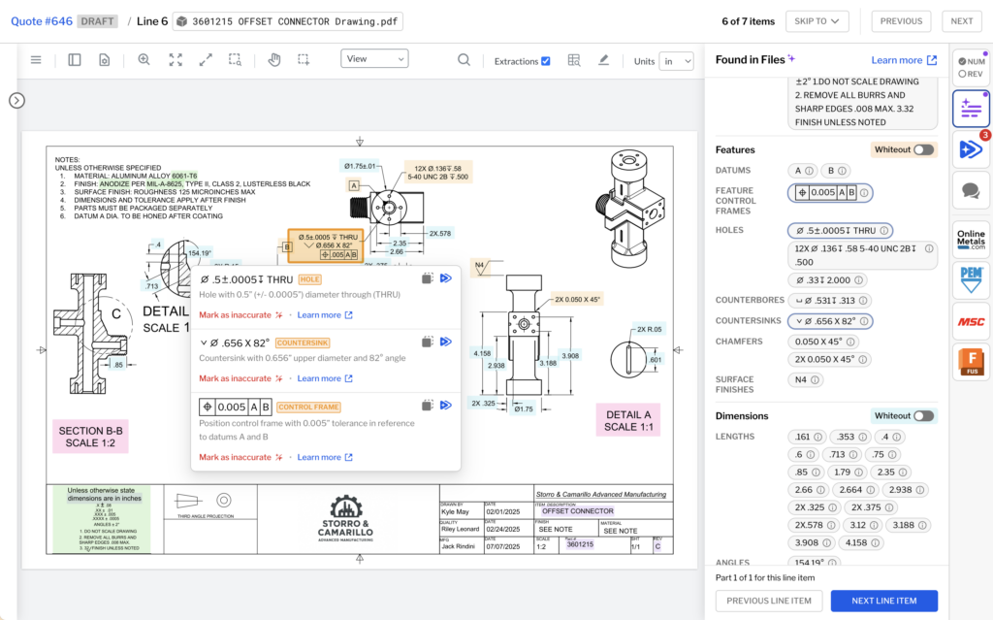Click the DETAIL A SCALE 1:1 label
993x620 pixels.
[628, 420]
